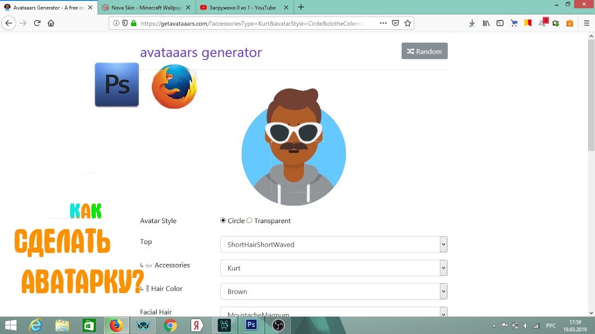Click the generated avatar preview image
This screenshot has height=334, width=595.
[x=294, y=147]
